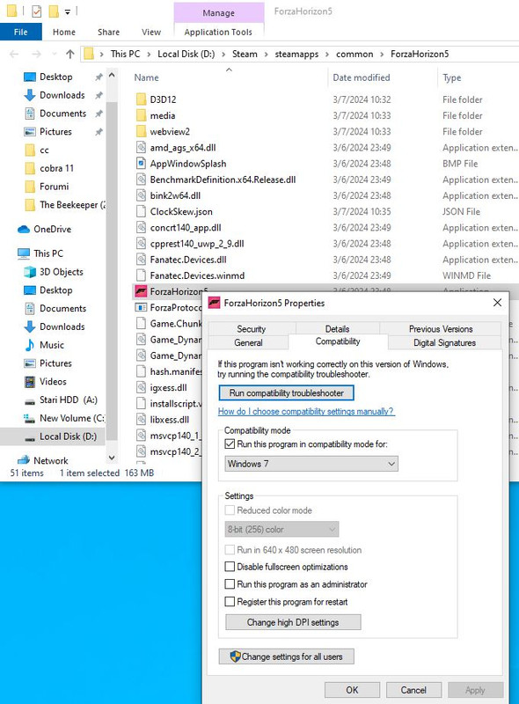The height and width of the screenshot is (704, 519).
Task: Open Videos folder in navigation pane
Action: [53, 382]
